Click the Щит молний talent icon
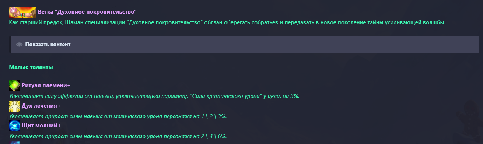The height and width of the screenshot is (144, 483). pos(15,126)
